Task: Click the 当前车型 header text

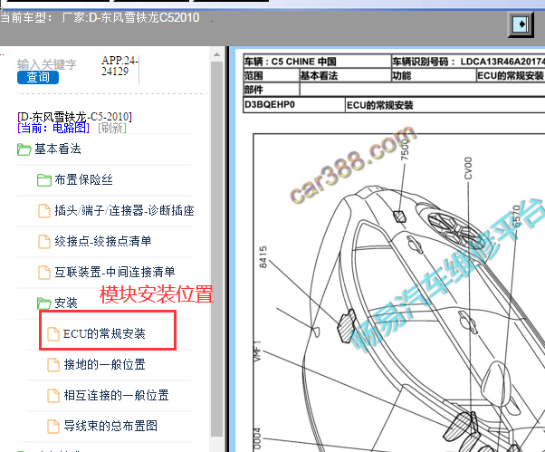Action: tap(25, 17)
